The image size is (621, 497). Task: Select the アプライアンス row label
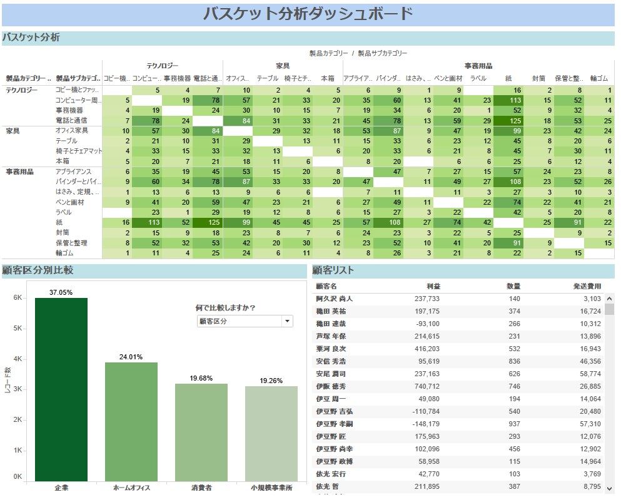pos(73,172)
